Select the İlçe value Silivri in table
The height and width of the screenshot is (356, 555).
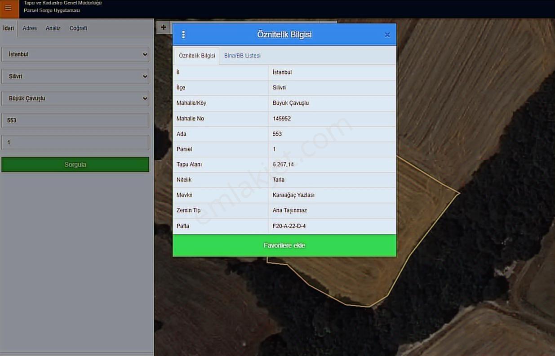pyautogui.click(x=279, y=88)
